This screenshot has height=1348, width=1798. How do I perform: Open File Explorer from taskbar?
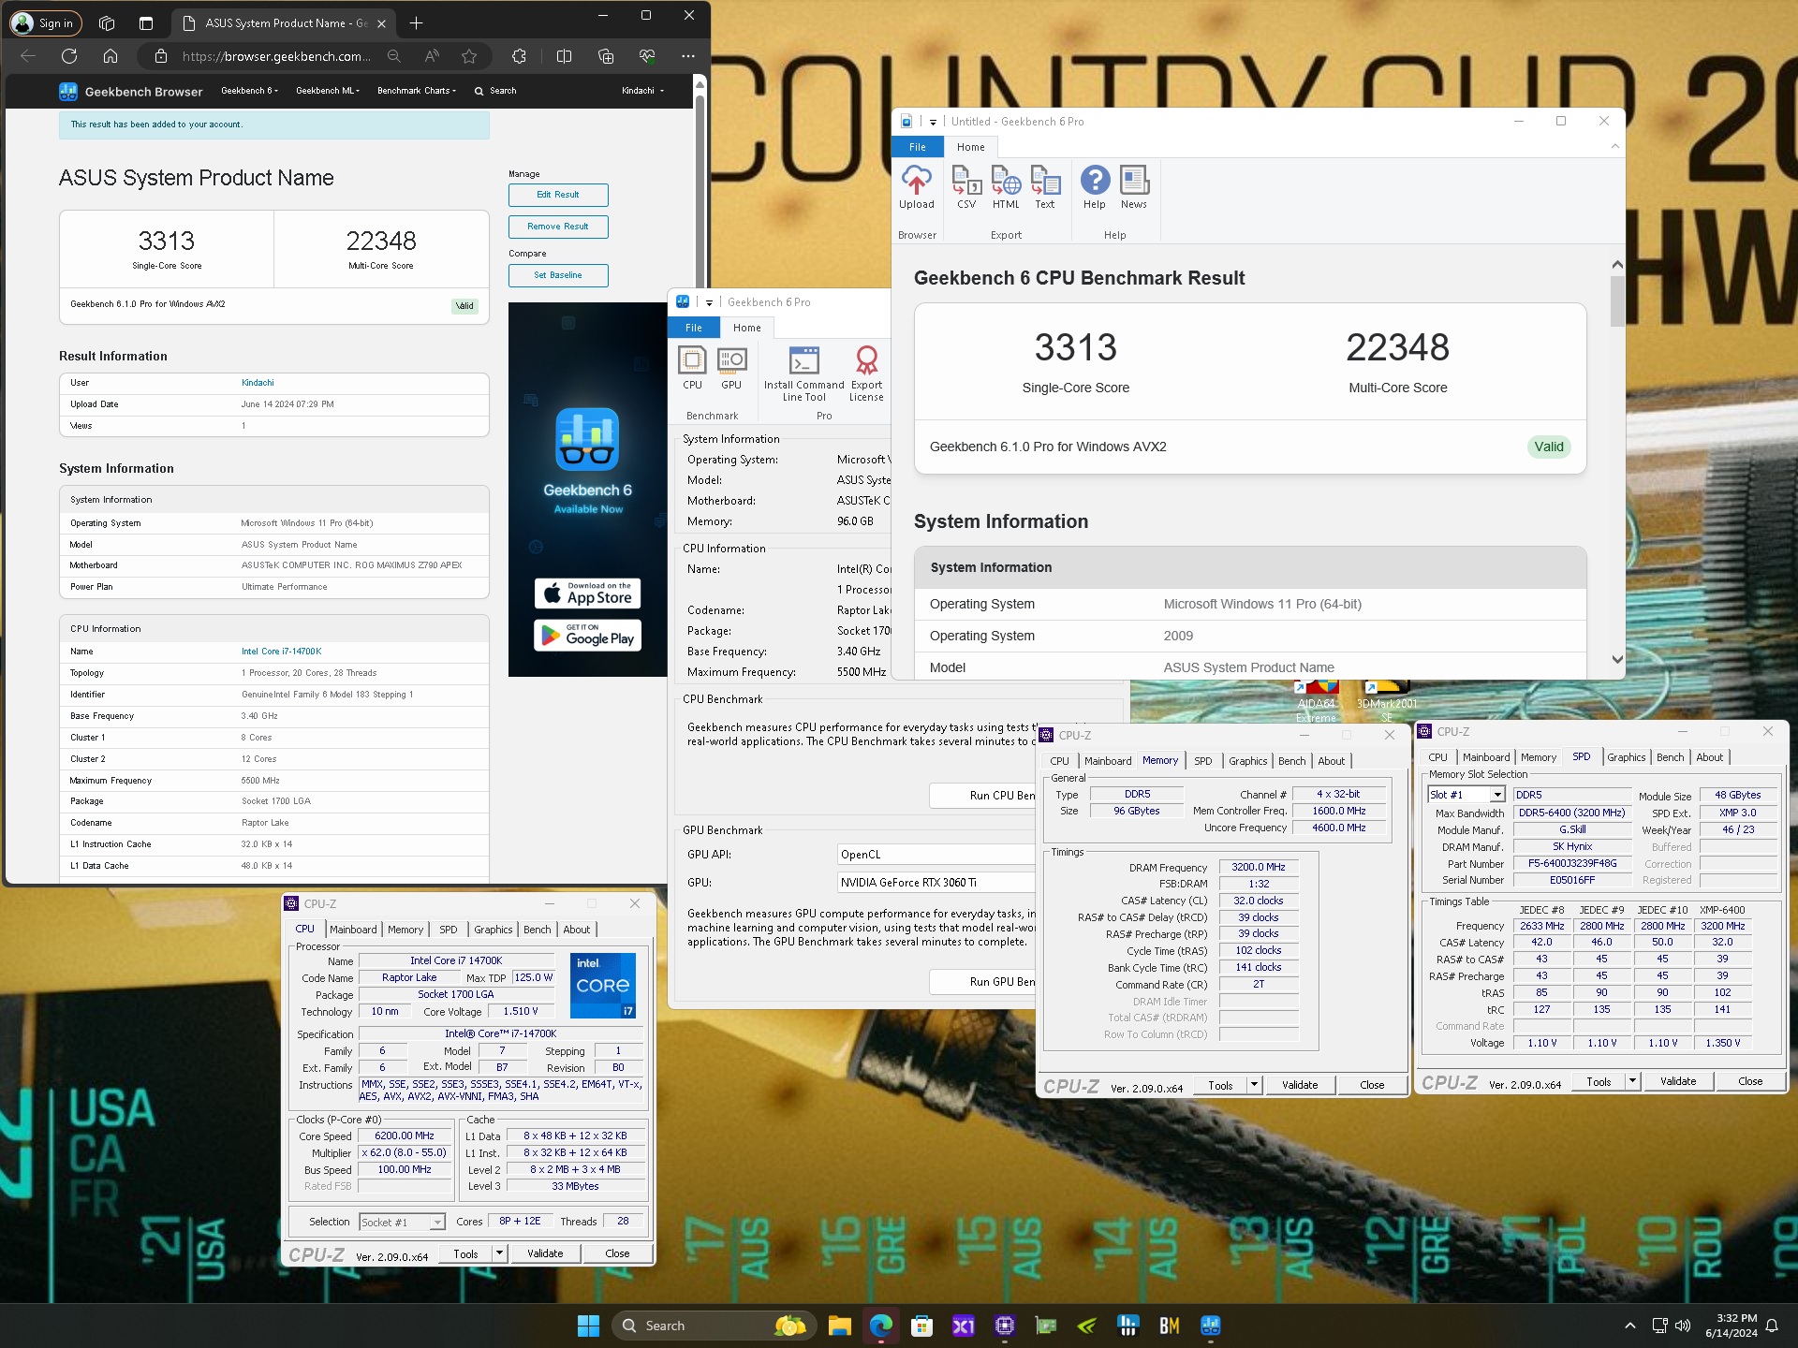click(839, 1326)
